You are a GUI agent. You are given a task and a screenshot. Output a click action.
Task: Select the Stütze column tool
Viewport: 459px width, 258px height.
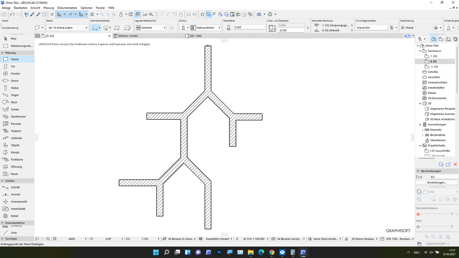(17, 88)
